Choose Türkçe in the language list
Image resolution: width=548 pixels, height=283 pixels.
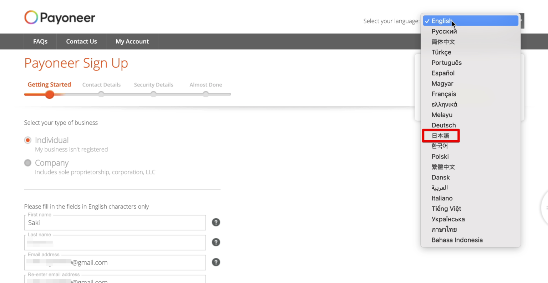click(471, 52)
